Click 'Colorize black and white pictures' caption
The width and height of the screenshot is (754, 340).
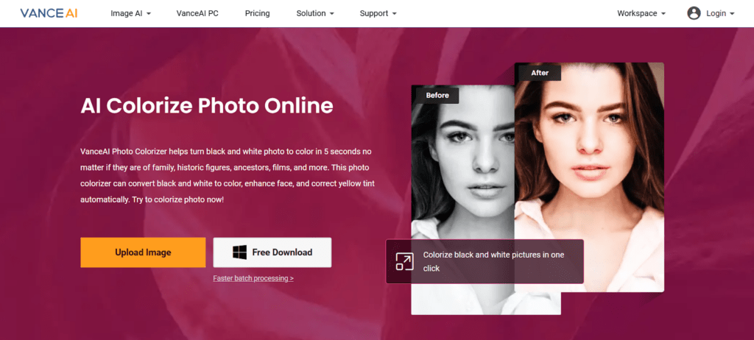pos(493,261)
